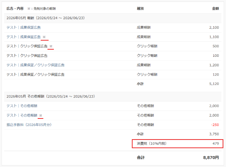This screenshot has width=226, height=167.
Task: Click consumption tax amount 479
Action: coord(216,144)
